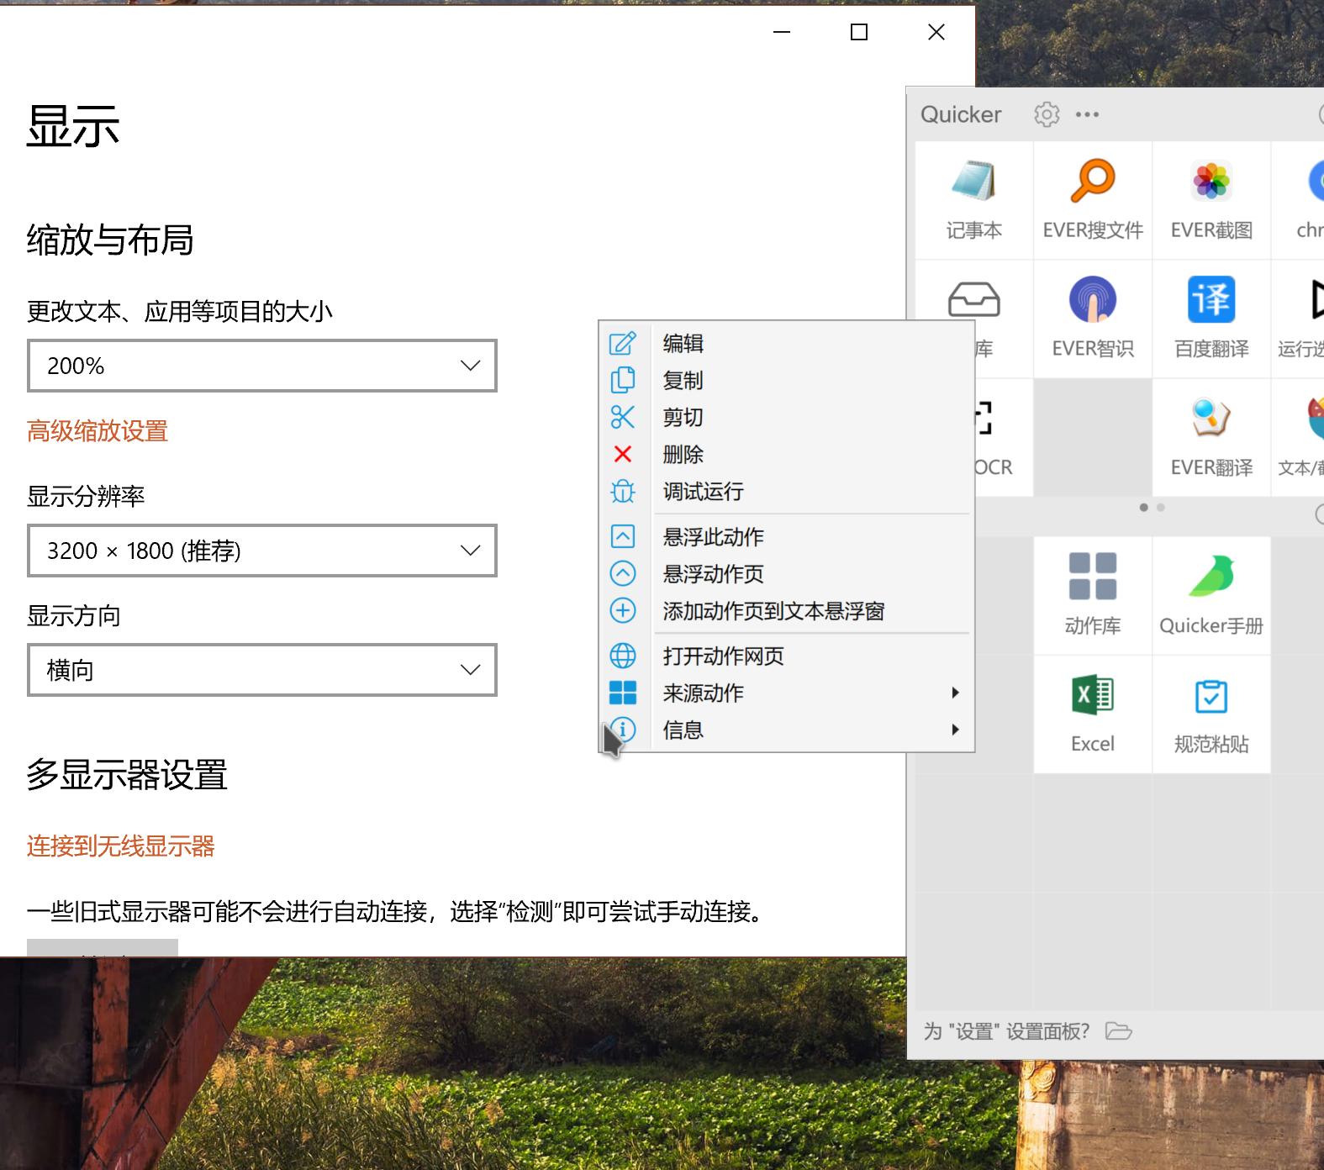Open the Quicker three-dots more menu
Screen dimensions: 1324x1170
click(1087, 114)
